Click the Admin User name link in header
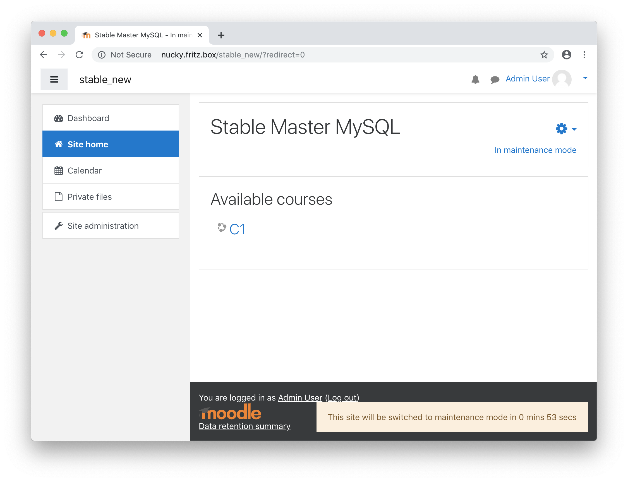This screenshot has height=482, width=628. (527, 79)
